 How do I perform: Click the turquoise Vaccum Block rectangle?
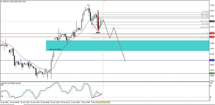(127, 45)
